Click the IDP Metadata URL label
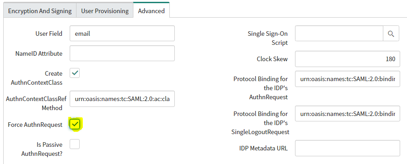The height and width of the screenshot is (164, 407). point(264,148)
